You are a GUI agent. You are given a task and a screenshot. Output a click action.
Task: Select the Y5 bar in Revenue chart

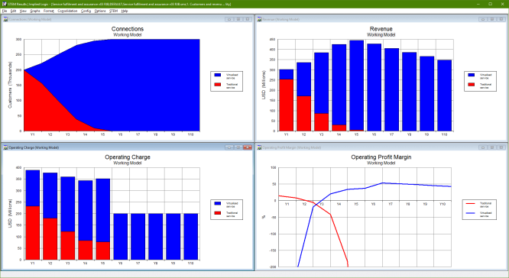point(356,86)
